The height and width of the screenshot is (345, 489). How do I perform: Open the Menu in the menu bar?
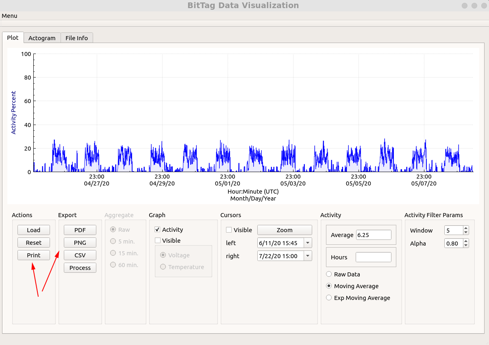(9, 16)
